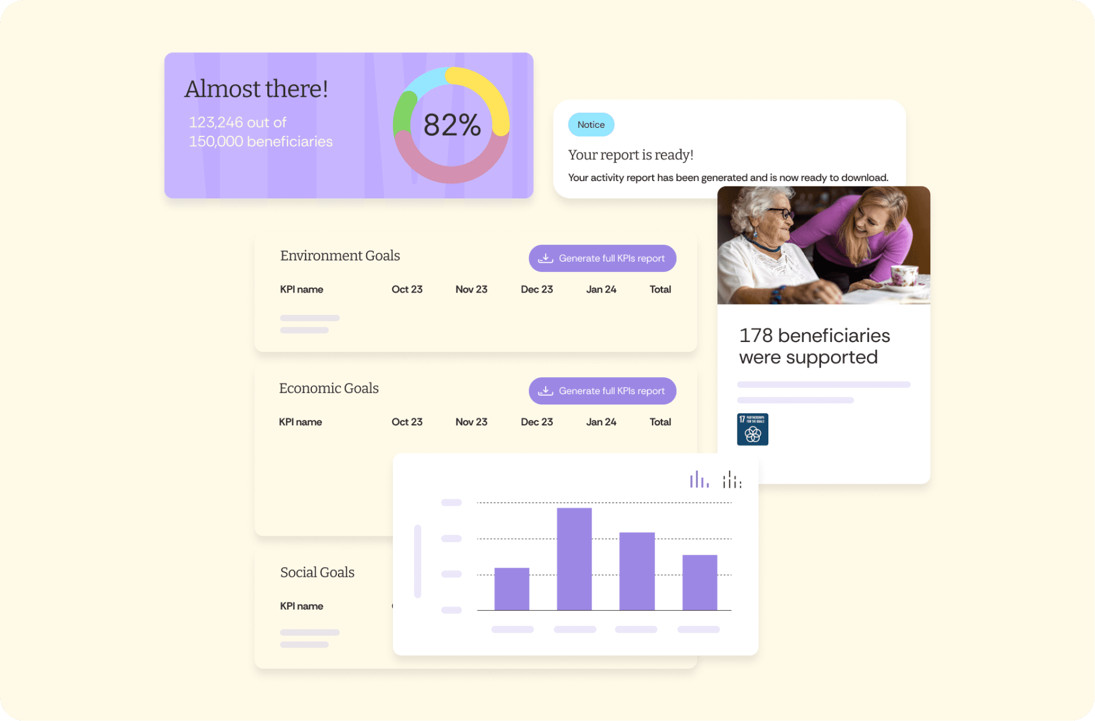Click the Notice badge label
Image resolution: width=1095 pixels, height=721 pixels.
pyautogui.click(x=591, y=125)
